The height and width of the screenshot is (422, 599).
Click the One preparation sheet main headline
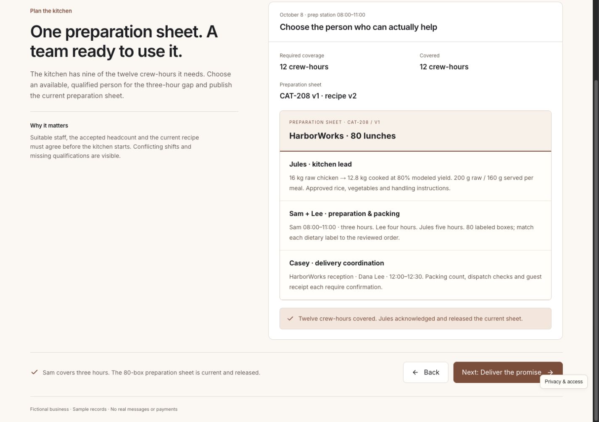[x=124, y=41]
